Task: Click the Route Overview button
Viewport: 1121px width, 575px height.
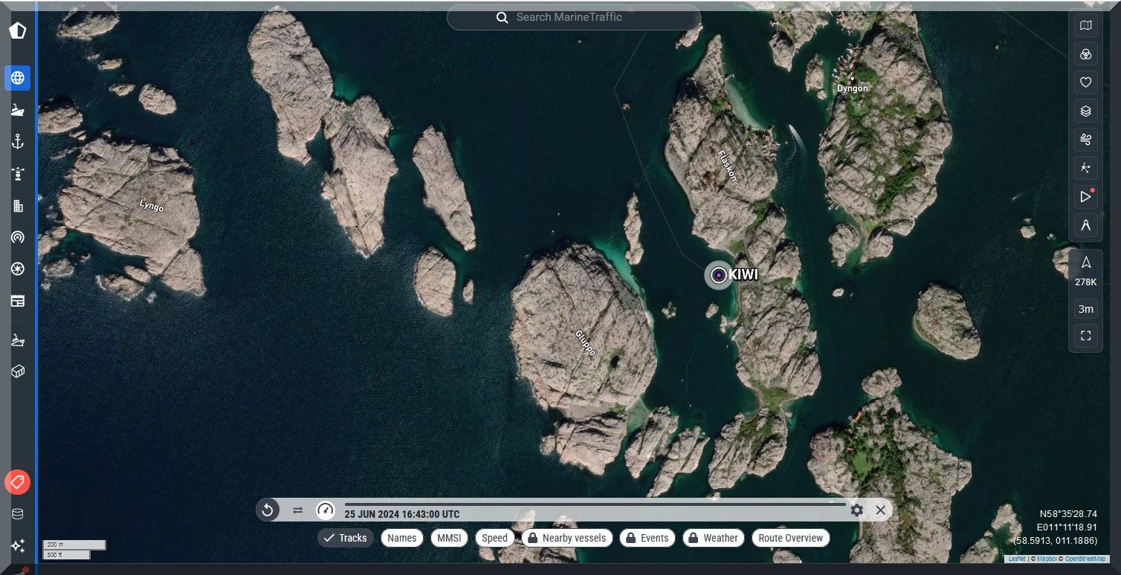Action: coord(790,538)
